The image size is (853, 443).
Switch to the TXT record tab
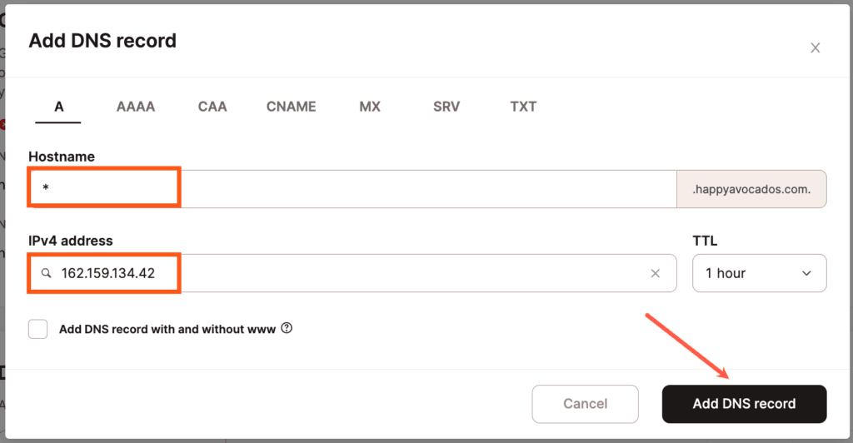point(523,107)
